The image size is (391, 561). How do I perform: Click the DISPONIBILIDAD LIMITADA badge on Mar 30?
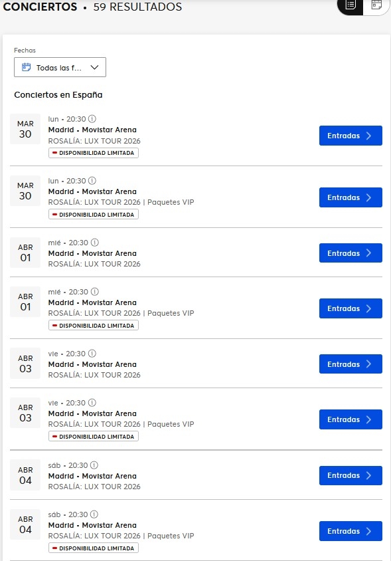tap(93, 153)
